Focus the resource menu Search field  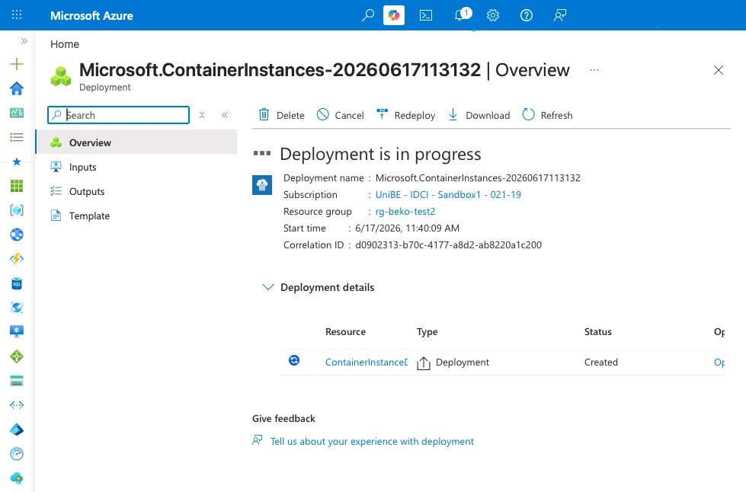click(118, 115)
